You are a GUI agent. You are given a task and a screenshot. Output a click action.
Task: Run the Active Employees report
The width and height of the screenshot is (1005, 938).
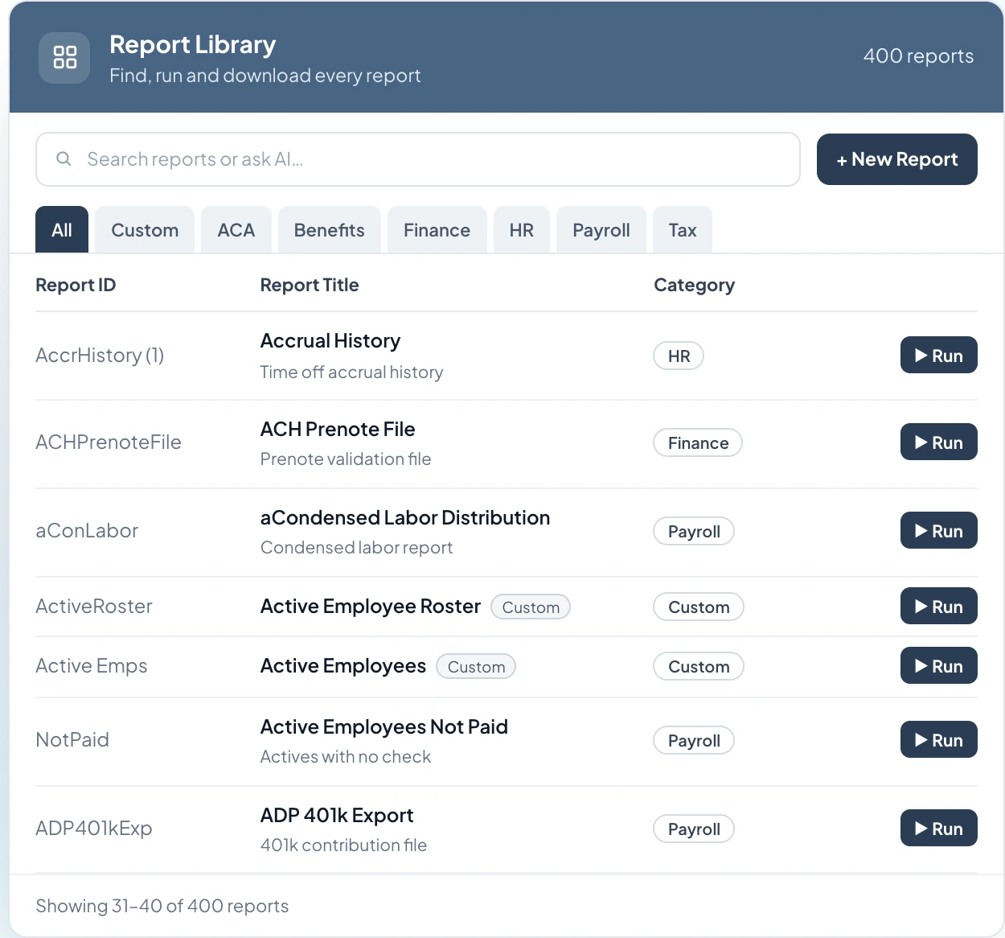[939, 665]
